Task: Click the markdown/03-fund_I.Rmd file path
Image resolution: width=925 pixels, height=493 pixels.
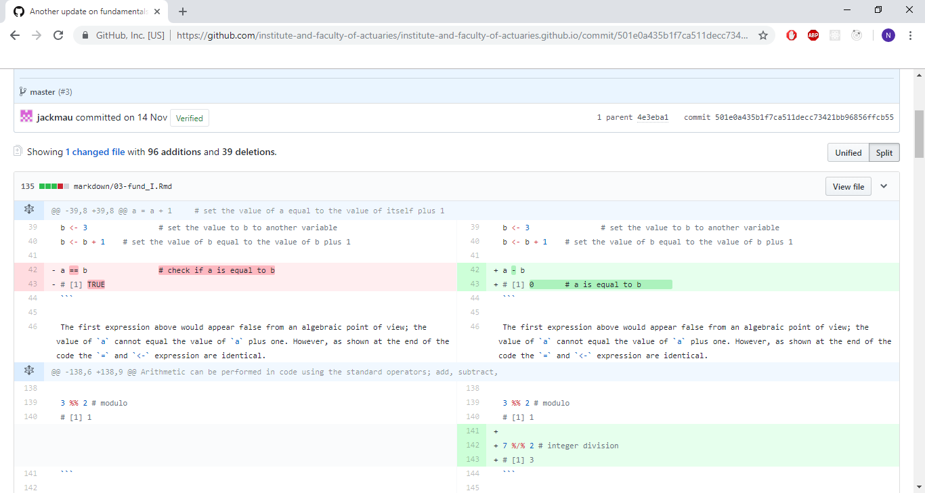Action: 123,186
